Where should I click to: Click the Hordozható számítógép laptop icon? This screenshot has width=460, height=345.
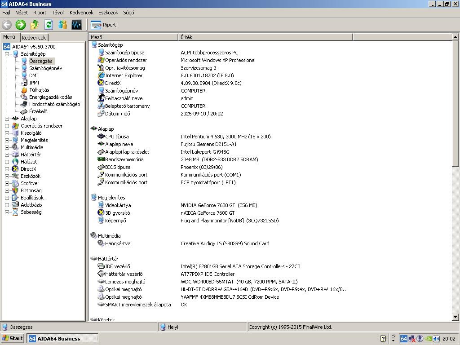[24, 104]
